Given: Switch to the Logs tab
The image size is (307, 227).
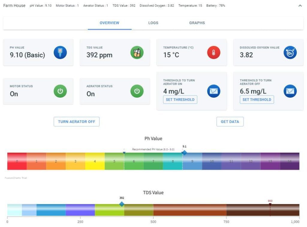Looking at the screenshot, I should pos(153,23).
